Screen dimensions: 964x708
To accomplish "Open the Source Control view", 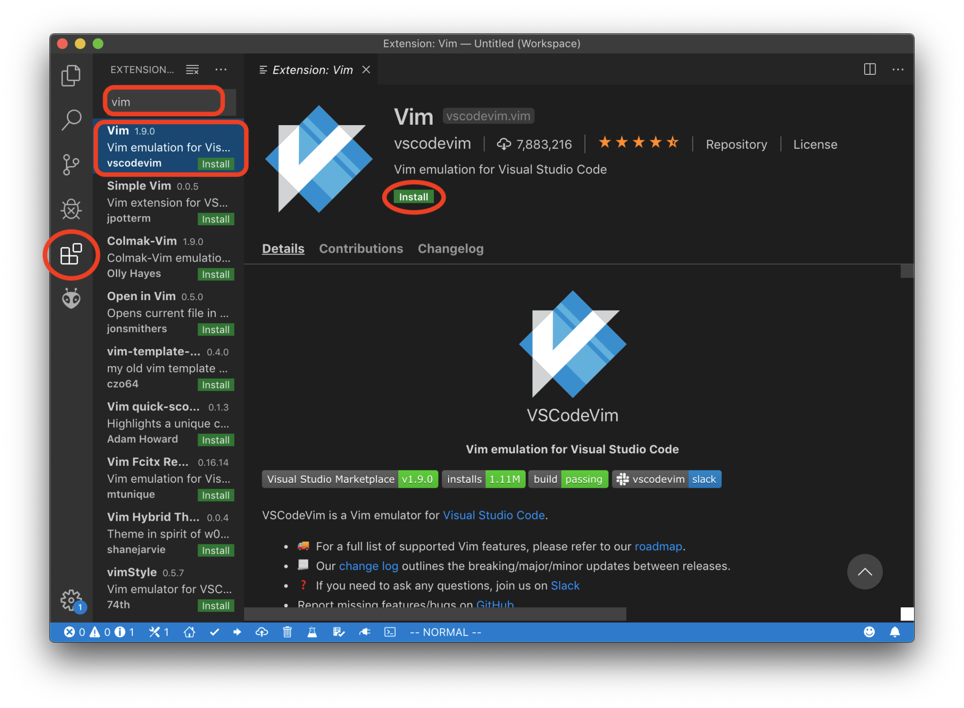I will 71,165.
